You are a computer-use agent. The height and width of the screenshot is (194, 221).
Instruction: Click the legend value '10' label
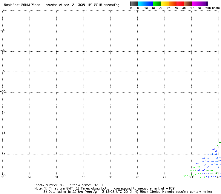(x=146, y=8)
